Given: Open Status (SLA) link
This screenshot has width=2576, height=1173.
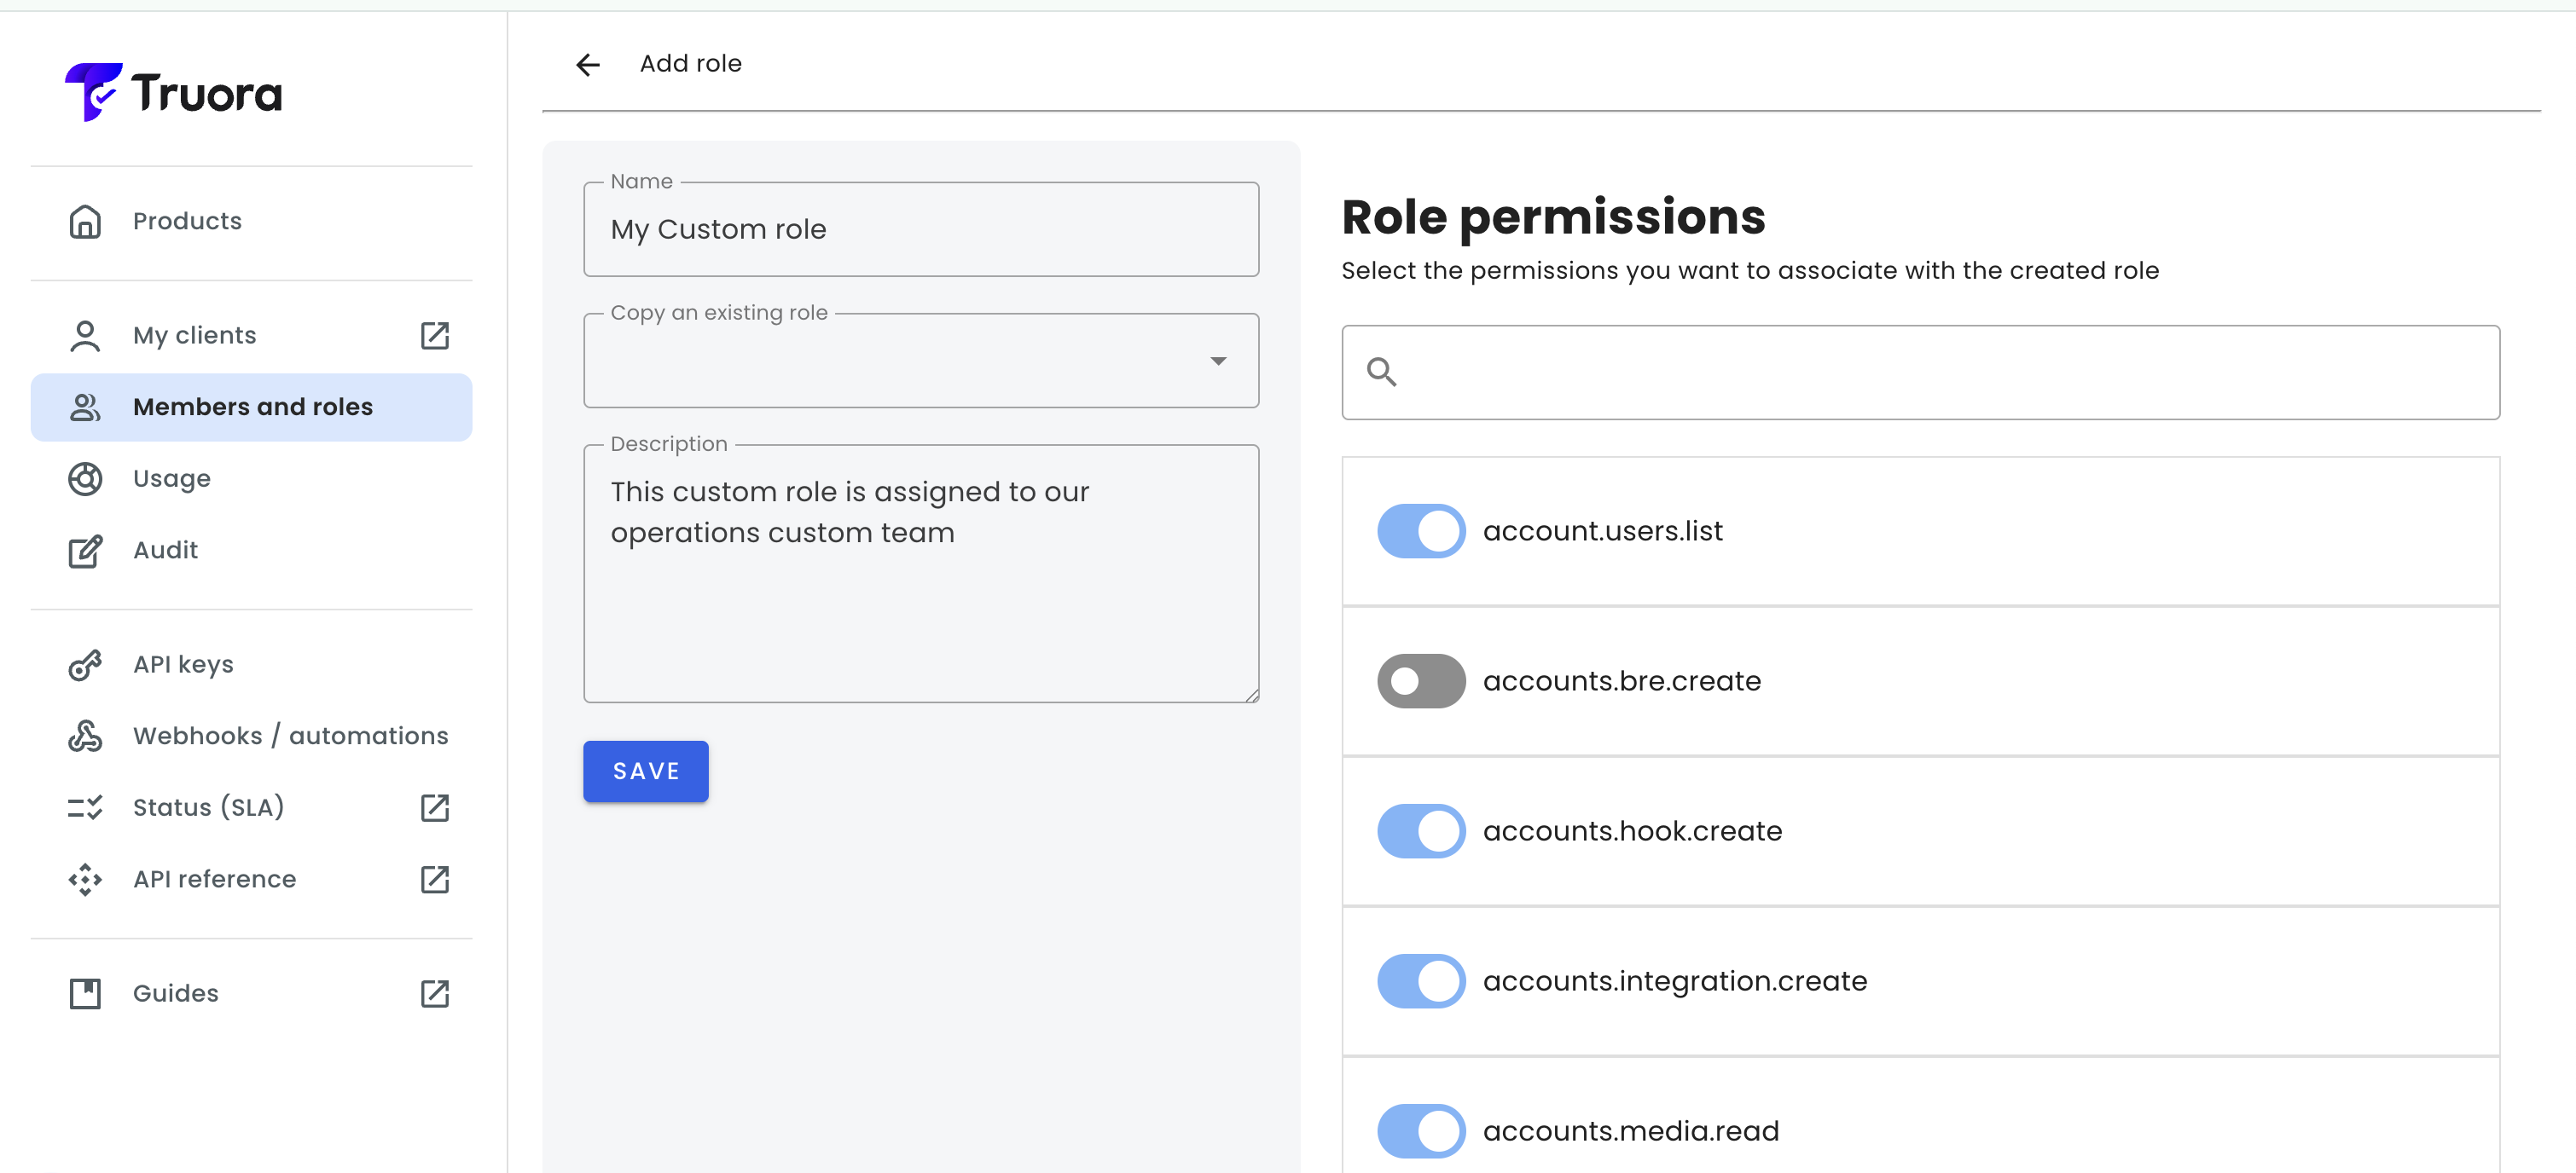Looking at the screenshot, I should pos(251,807).
